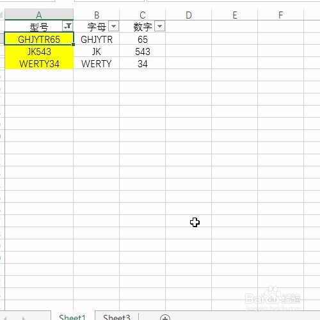Image resolution: width=320 pixels, height=320 pixels.
Task: Select the 字母 header cell
Action: (x=97, y=26)
